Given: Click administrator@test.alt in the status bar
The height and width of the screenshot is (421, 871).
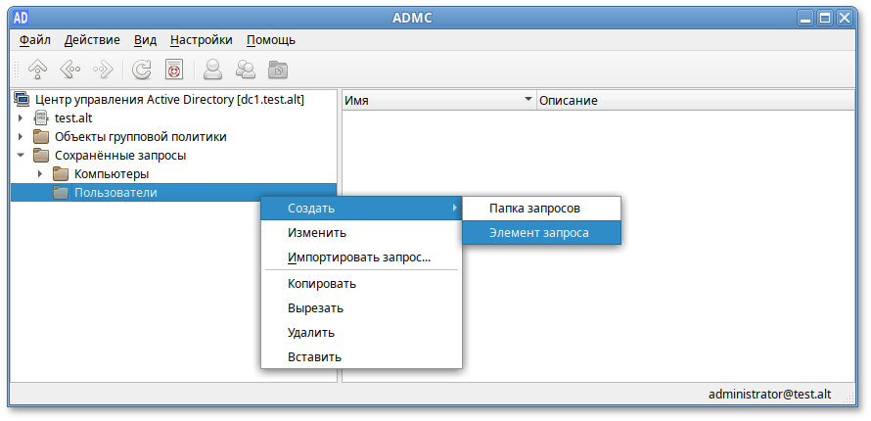Looking at the screenshot, I should pos(770,394).
